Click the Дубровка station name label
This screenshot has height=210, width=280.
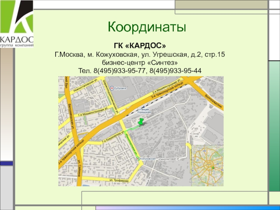click(120, 88)
